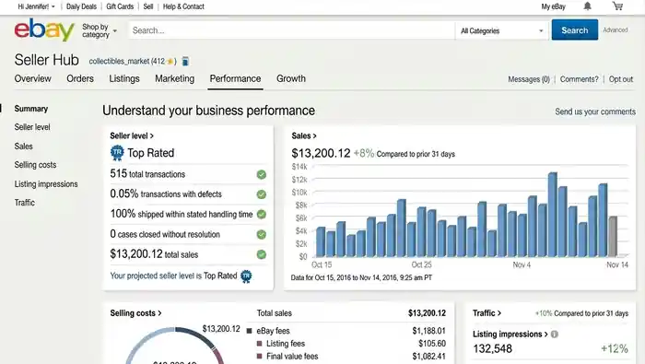Image resolution: width=645 pixels, height=364 pixels.
Task: Click the $105.60 Listing fees amount
Action: click(432, 344)
